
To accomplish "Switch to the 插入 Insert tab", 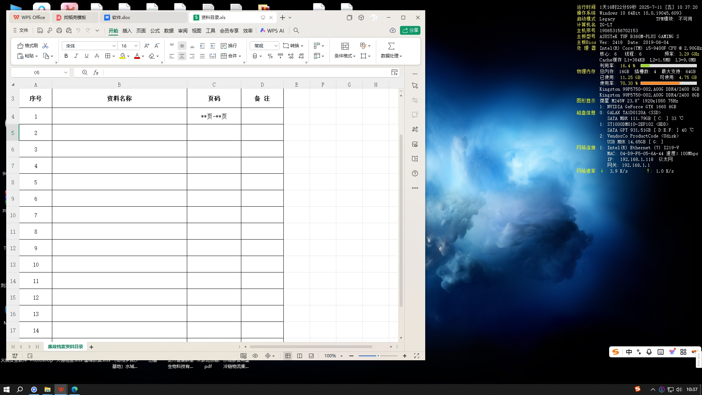I will tap(127, 31).
